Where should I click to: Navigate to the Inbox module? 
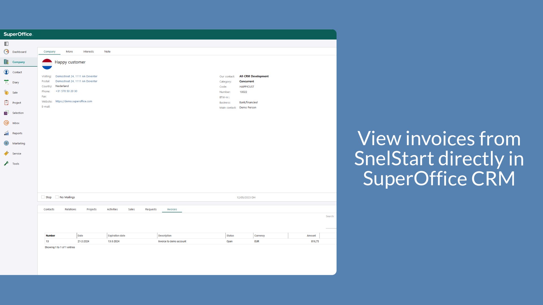(x=16, y=123)
